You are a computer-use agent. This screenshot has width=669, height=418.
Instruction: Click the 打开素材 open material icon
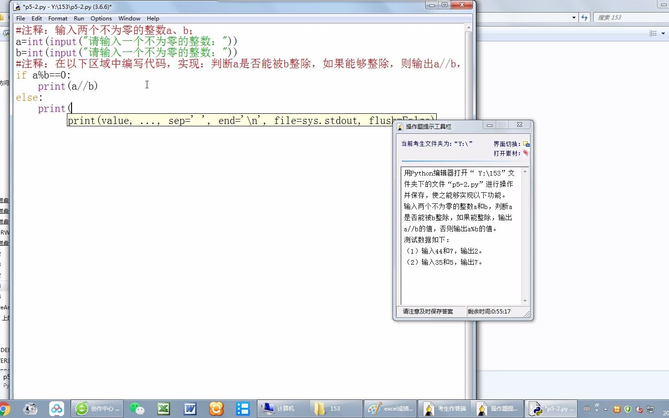(x=526, y=153)
